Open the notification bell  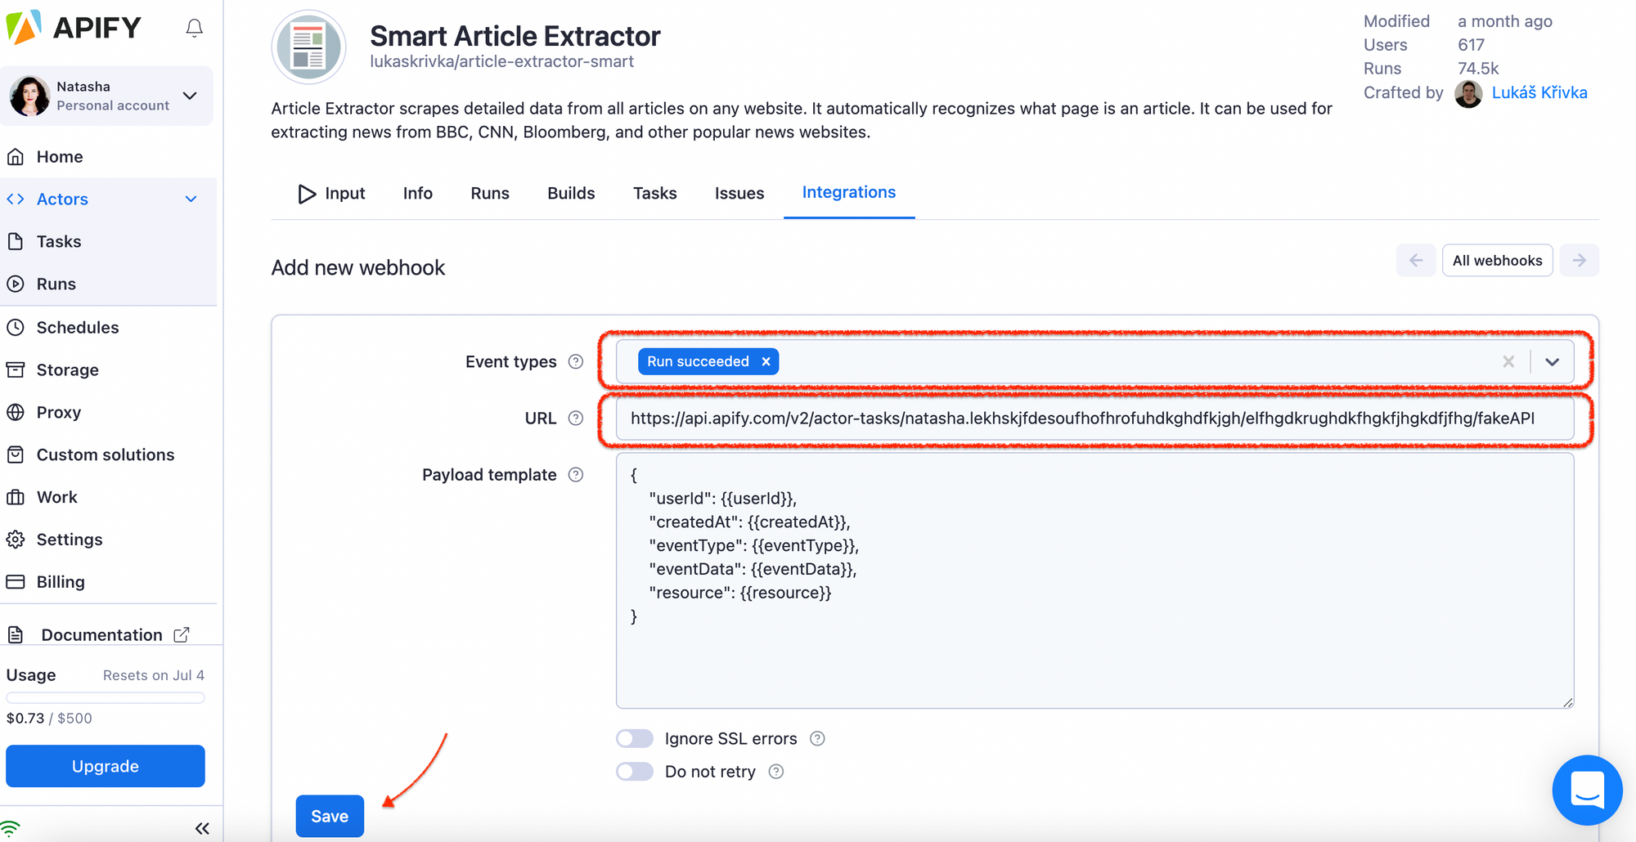194,27
